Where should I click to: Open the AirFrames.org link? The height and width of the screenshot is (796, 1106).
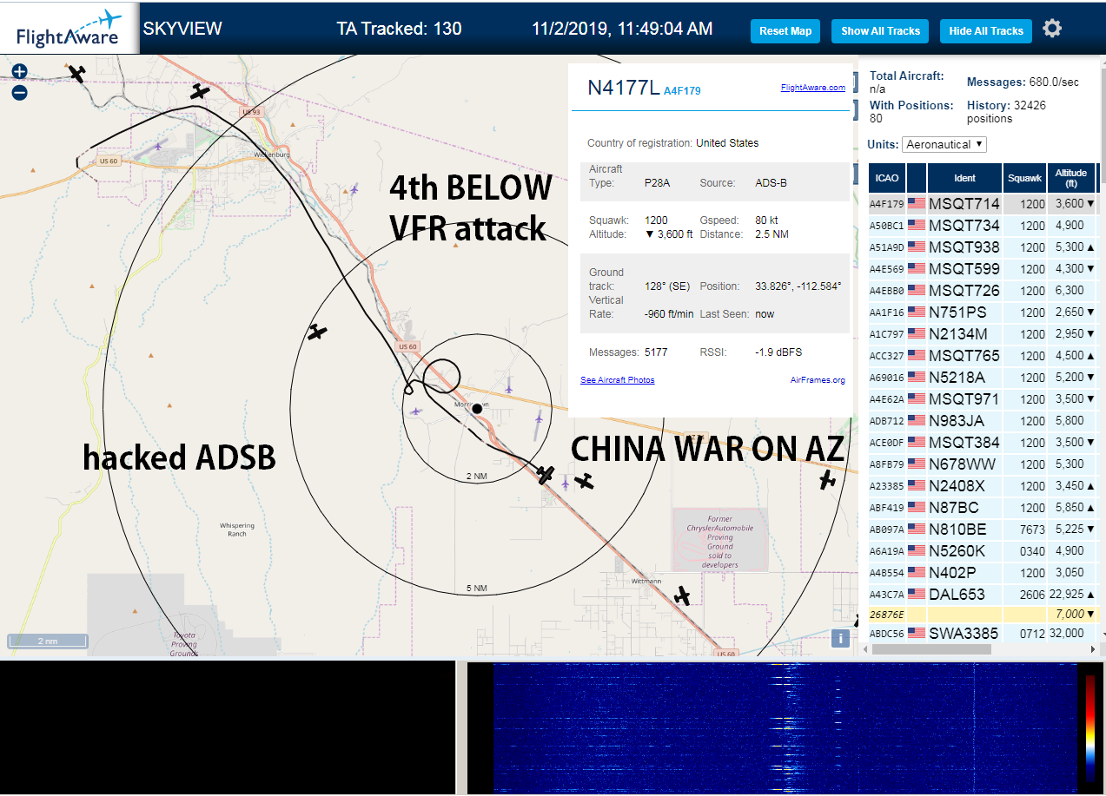tap(818, 380)
